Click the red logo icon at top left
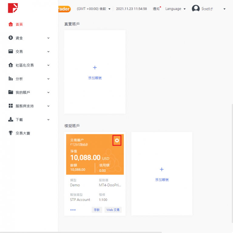 pyautogui.click(x=13, y=8)
